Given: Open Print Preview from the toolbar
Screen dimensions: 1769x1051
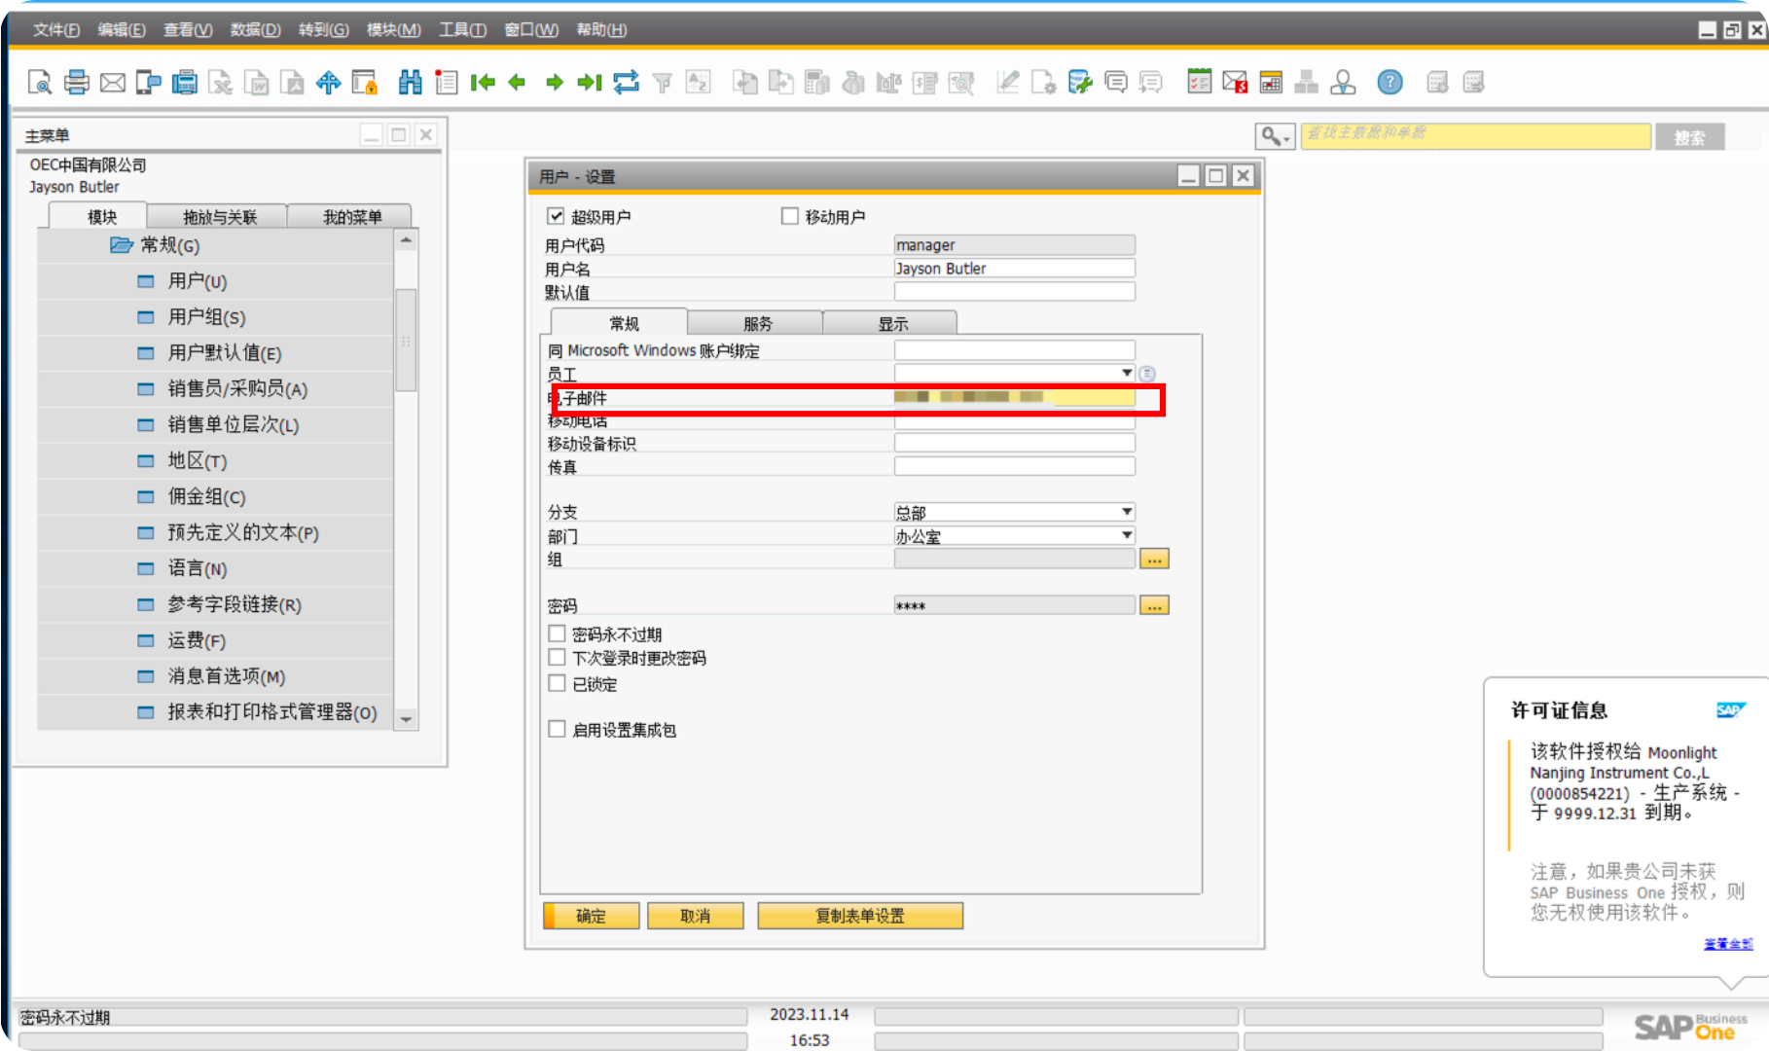Looking at the screenshot, I should 40,83.
